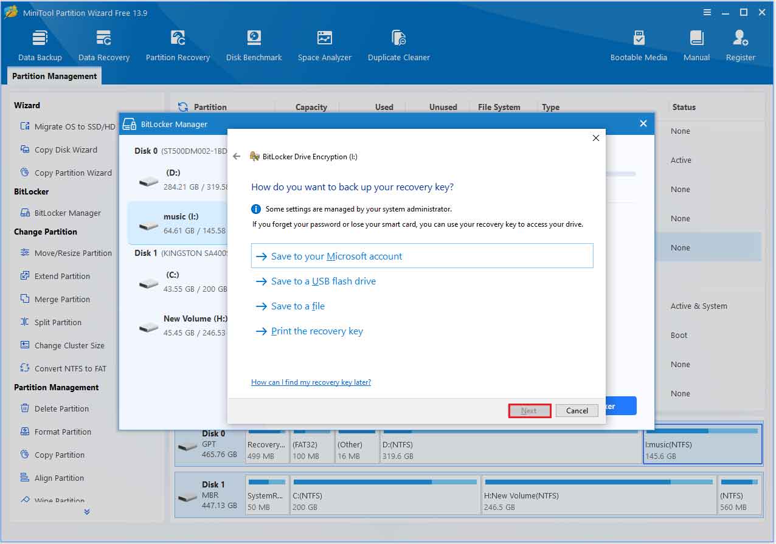
Task: Select SystemR... 50 MB partition block
Action: pos(267,496)
